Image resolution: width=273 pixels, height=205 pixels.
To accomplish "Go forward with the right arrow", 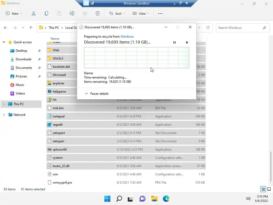I will tap(15, 28).
